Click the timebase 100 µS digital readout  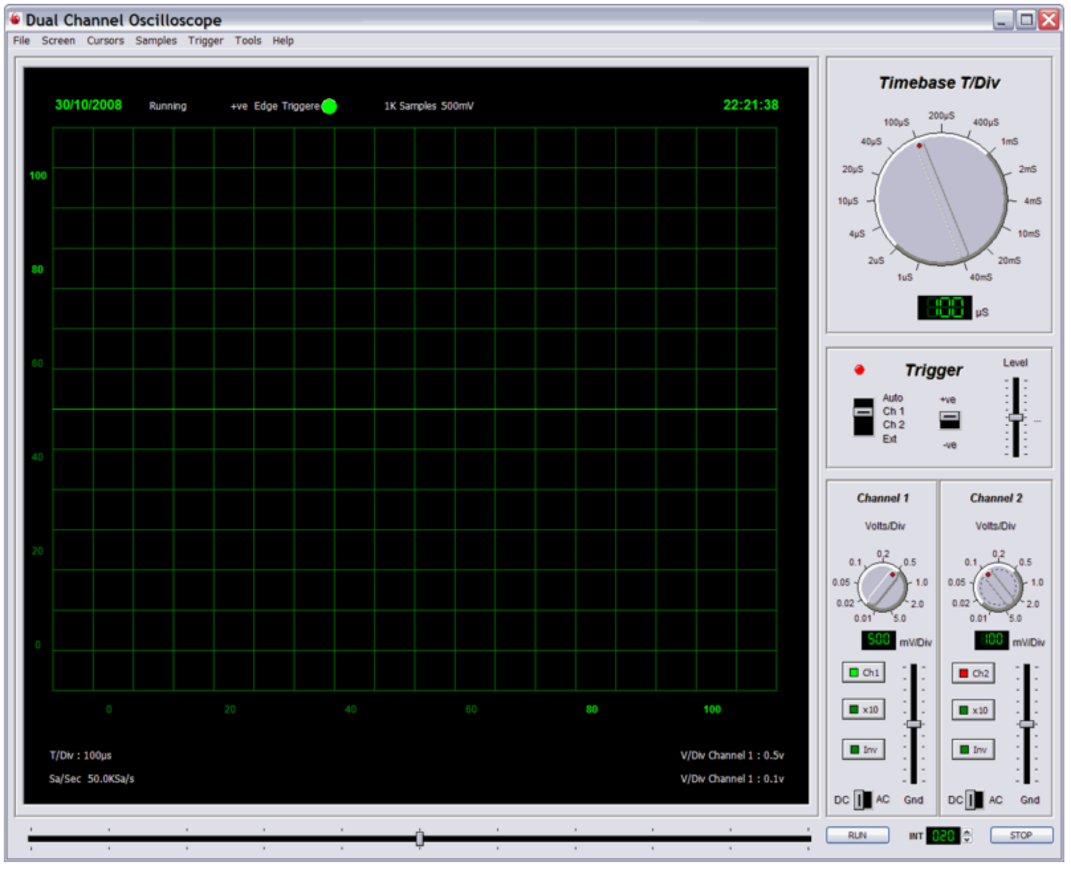[x=944, y=308]
